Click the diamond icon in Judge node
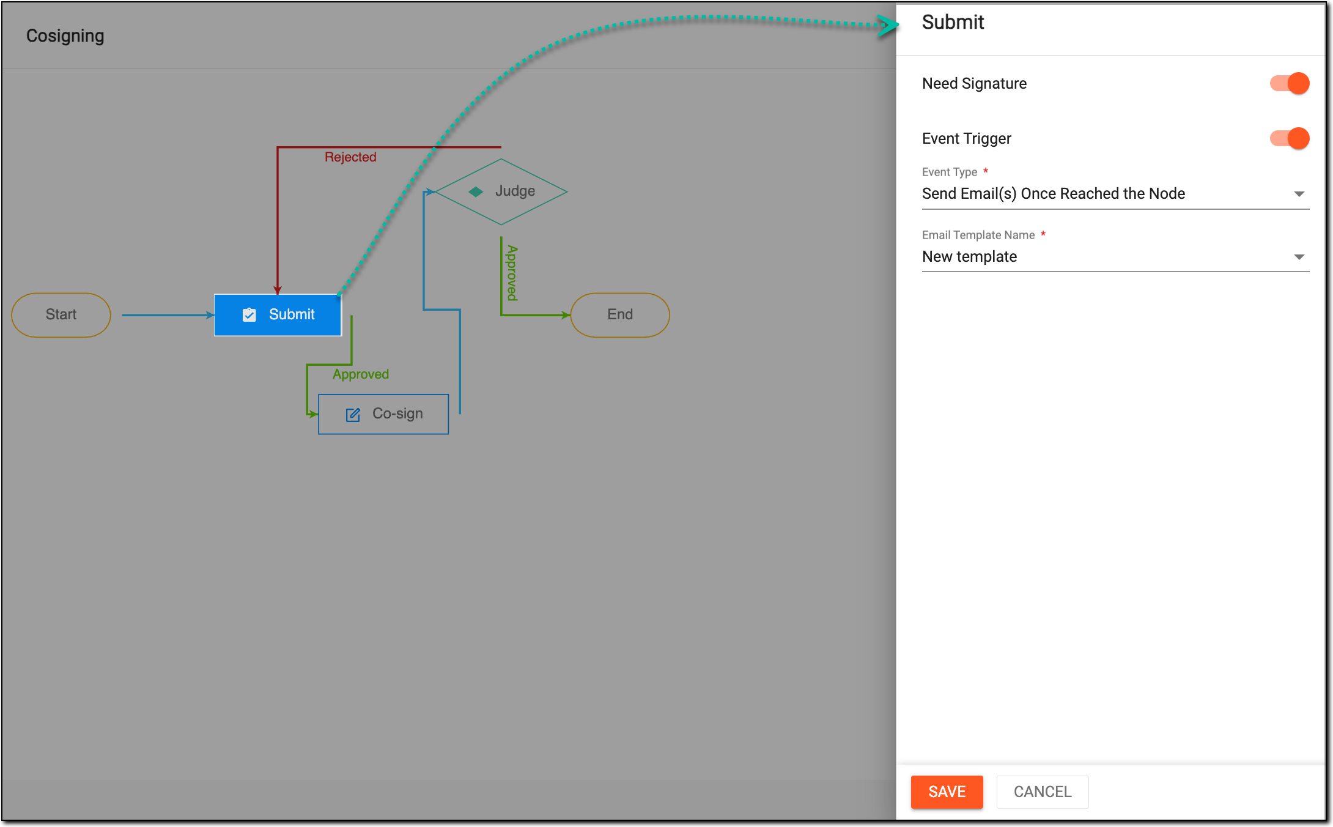 click(476, 192)
